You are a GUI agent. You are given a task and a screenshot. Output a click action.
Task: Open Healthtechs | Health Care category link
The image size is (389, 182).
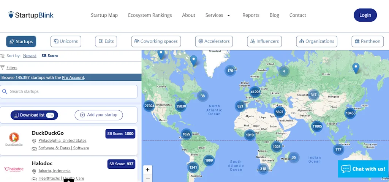pos(61,178)
